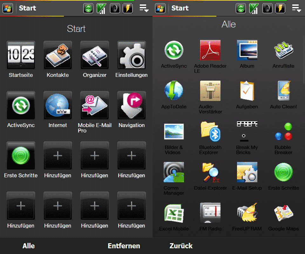Open the Navigation app

tap(132, 105)
